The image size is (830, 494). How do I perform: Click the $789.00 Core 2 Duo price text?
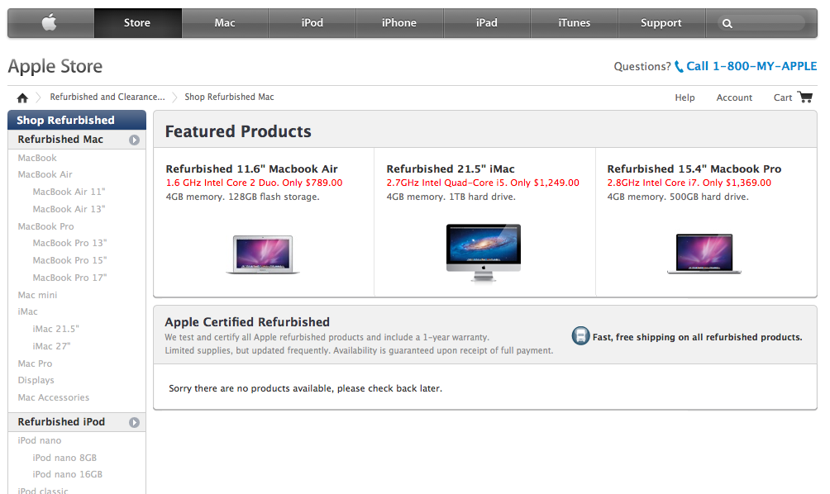(x=254, y=183)
